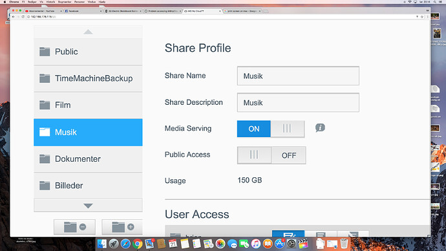Select the read-only access icon
The width and height of the screenshot is (446, 251).
coord(321,234)
